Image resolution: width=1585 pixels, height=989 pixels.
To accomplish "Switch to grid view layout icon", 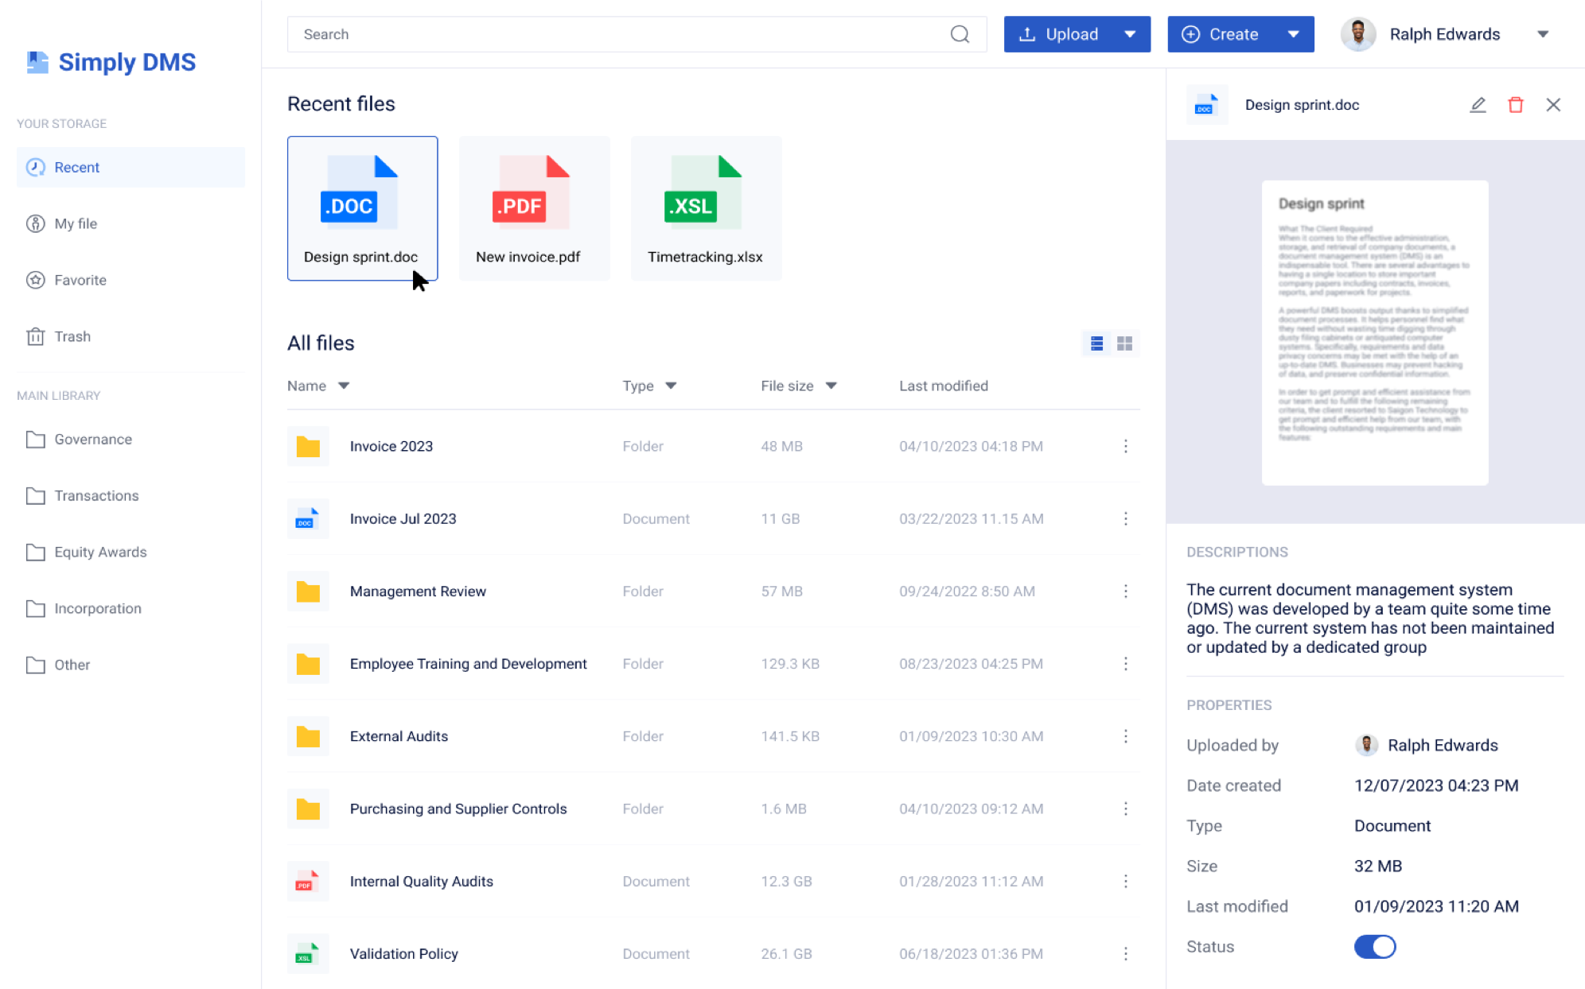I will (1124, 343).
